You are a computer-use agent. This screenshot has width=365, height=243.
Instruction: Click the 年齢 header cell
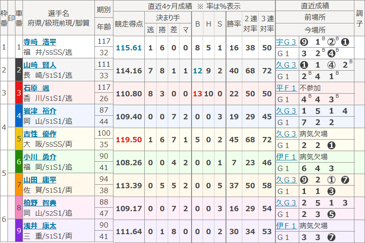[104, 27]
